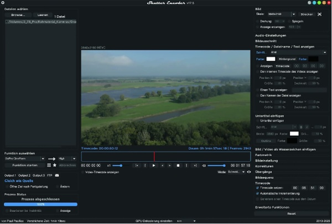This screenshot has height=224, width=332.
Task: Toggle the 'Spiegeln' checkbox
Action: [289, 22]
